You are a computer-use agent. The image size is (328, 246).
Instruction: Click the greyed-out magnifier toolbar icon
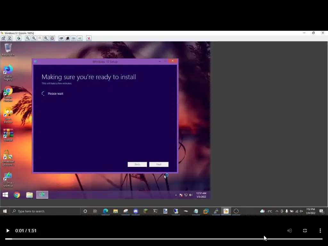pyautogui.click(x=40, y=38)
